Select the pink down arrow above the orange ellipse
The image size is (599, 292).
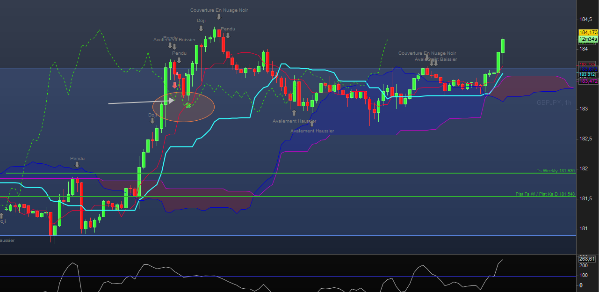(x=174, y=85)
